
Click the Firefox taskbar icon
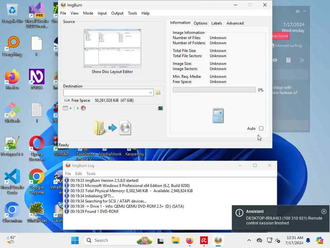click(189, 240)
